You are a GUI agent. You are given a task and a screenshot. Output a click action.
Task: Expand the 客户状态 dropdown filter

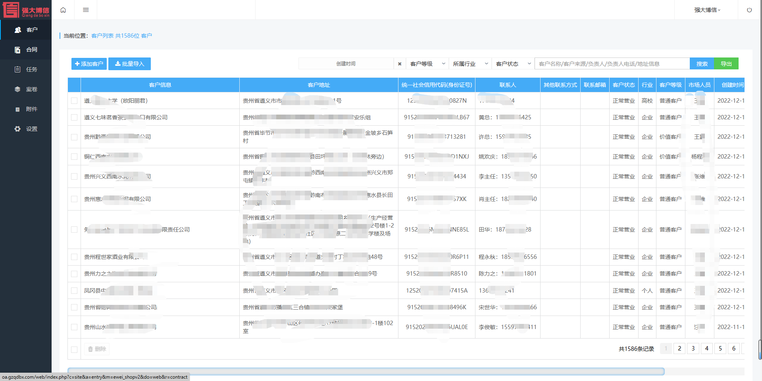513,64
